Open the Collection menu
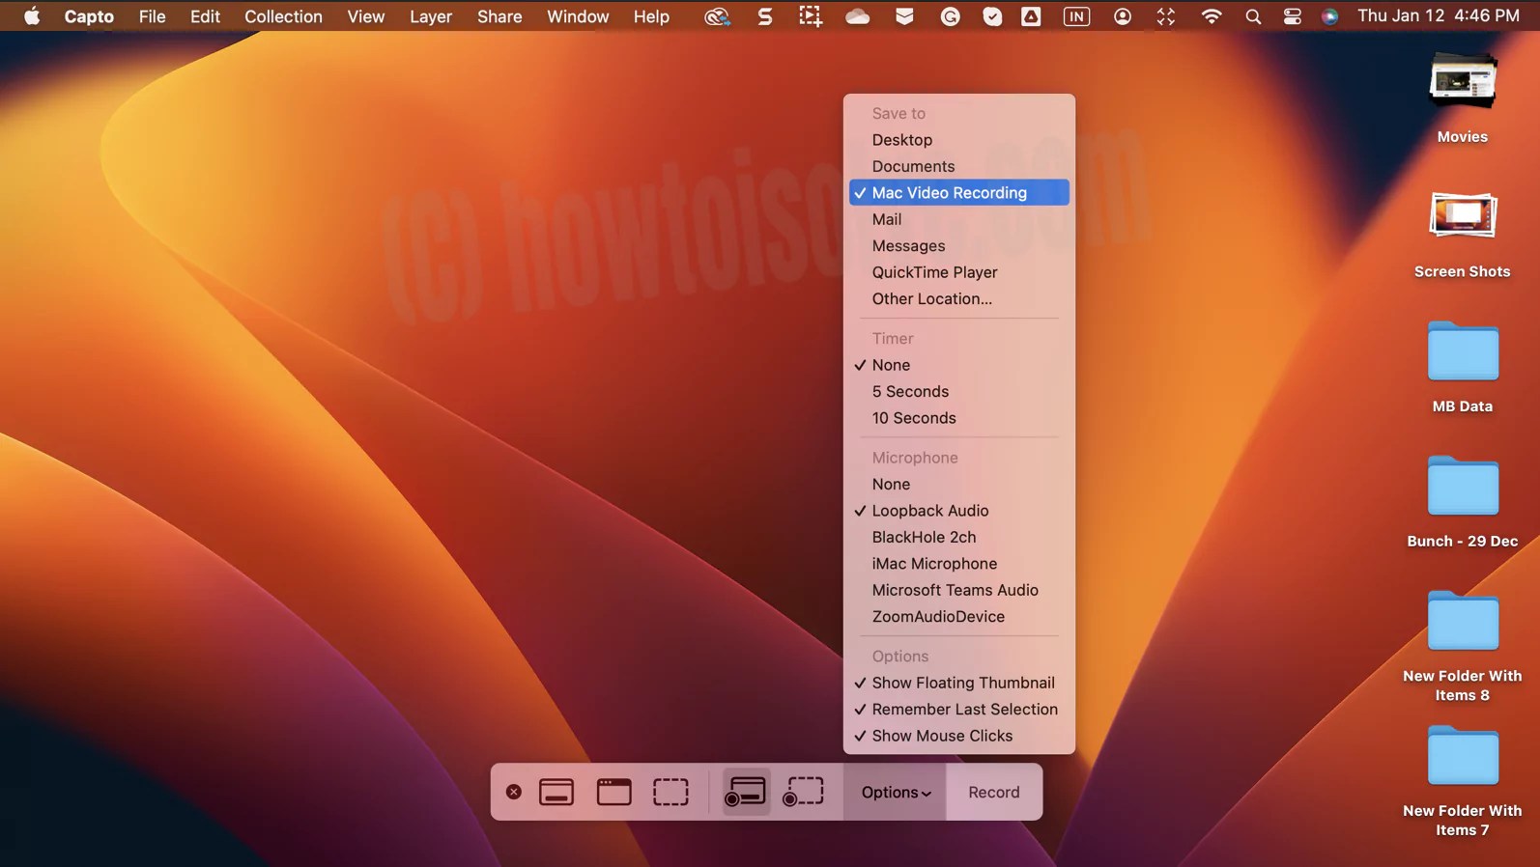Viewport: 1540px width, 867px height. point(283,16)
